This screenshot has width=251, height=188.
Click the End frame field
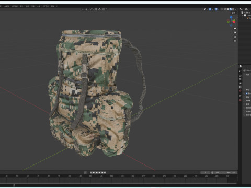(232, 172)
